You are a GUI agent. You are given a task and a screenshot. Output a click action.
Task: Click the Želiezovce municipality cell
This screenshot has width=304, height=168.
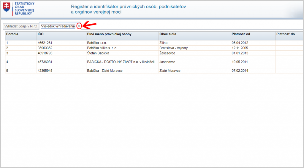pos(194,53)
